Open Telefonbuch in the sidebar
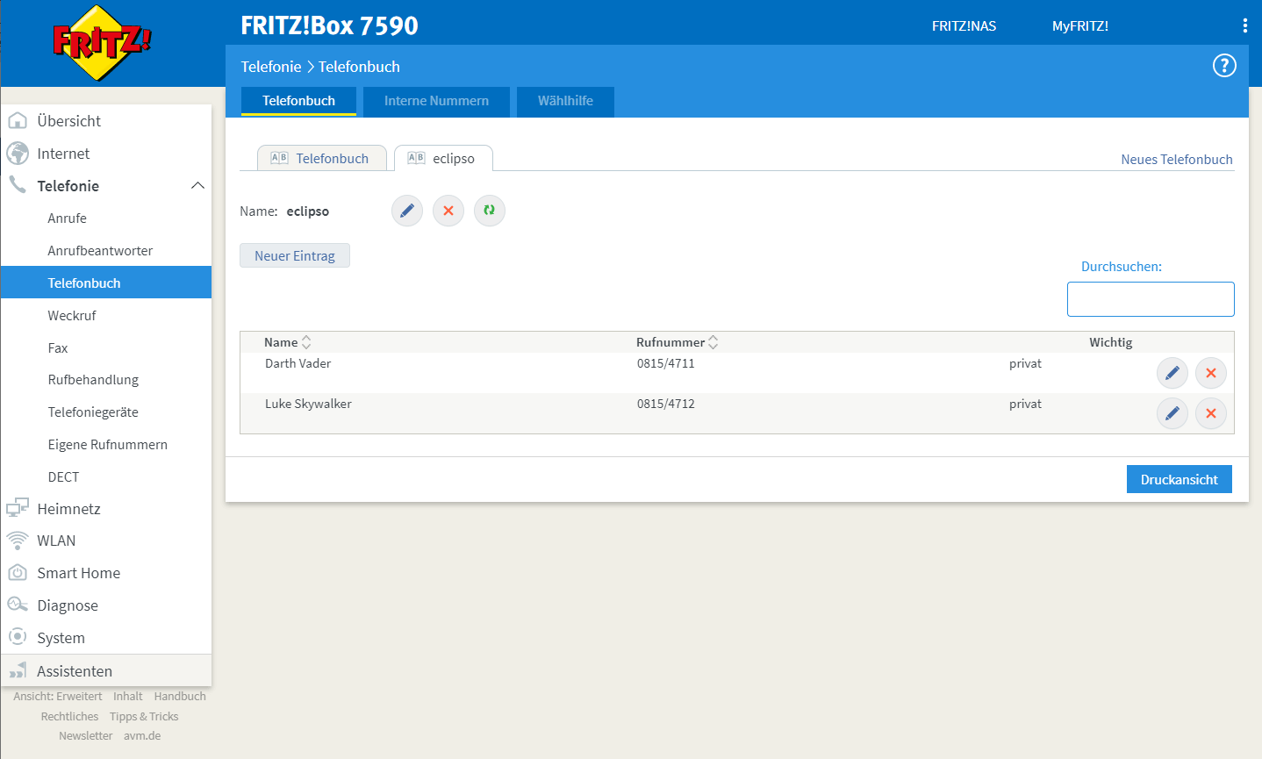Viewport: 1262px width, 759px height. tap(106, 283)
